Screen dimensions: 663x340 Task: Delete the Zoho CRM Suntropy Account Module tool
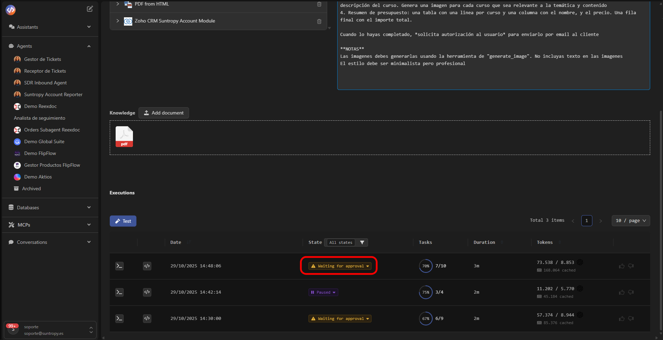point(319,21)
